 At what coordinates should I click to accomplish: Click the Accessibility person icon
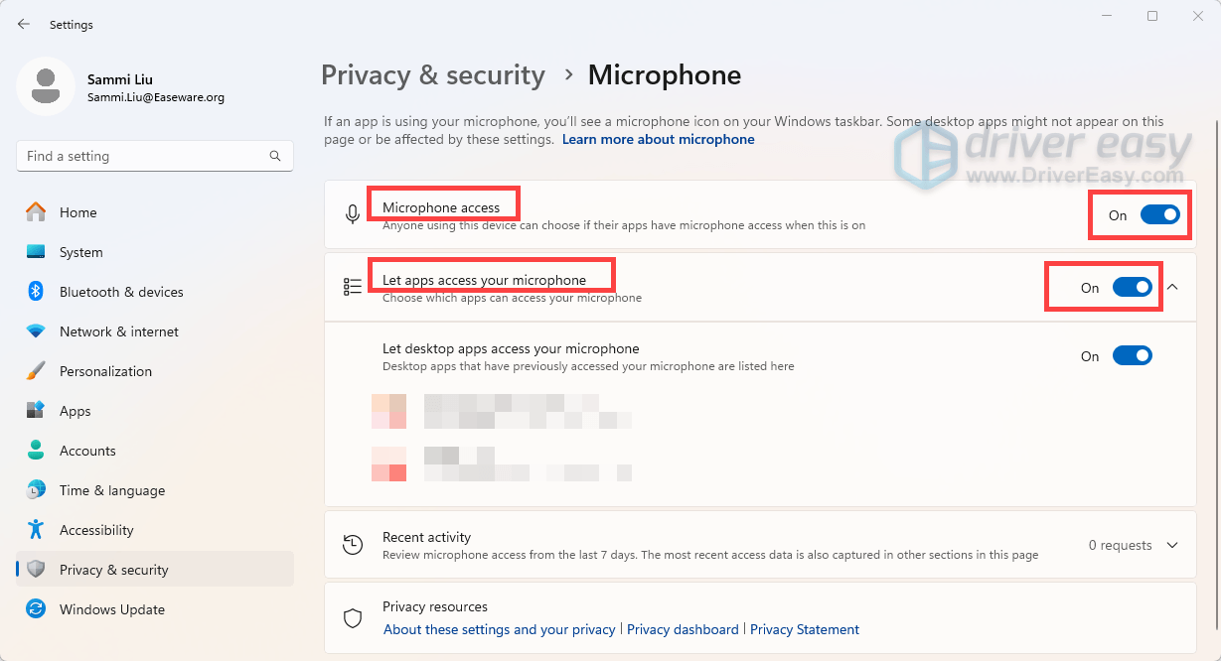[x=36, y=530]
